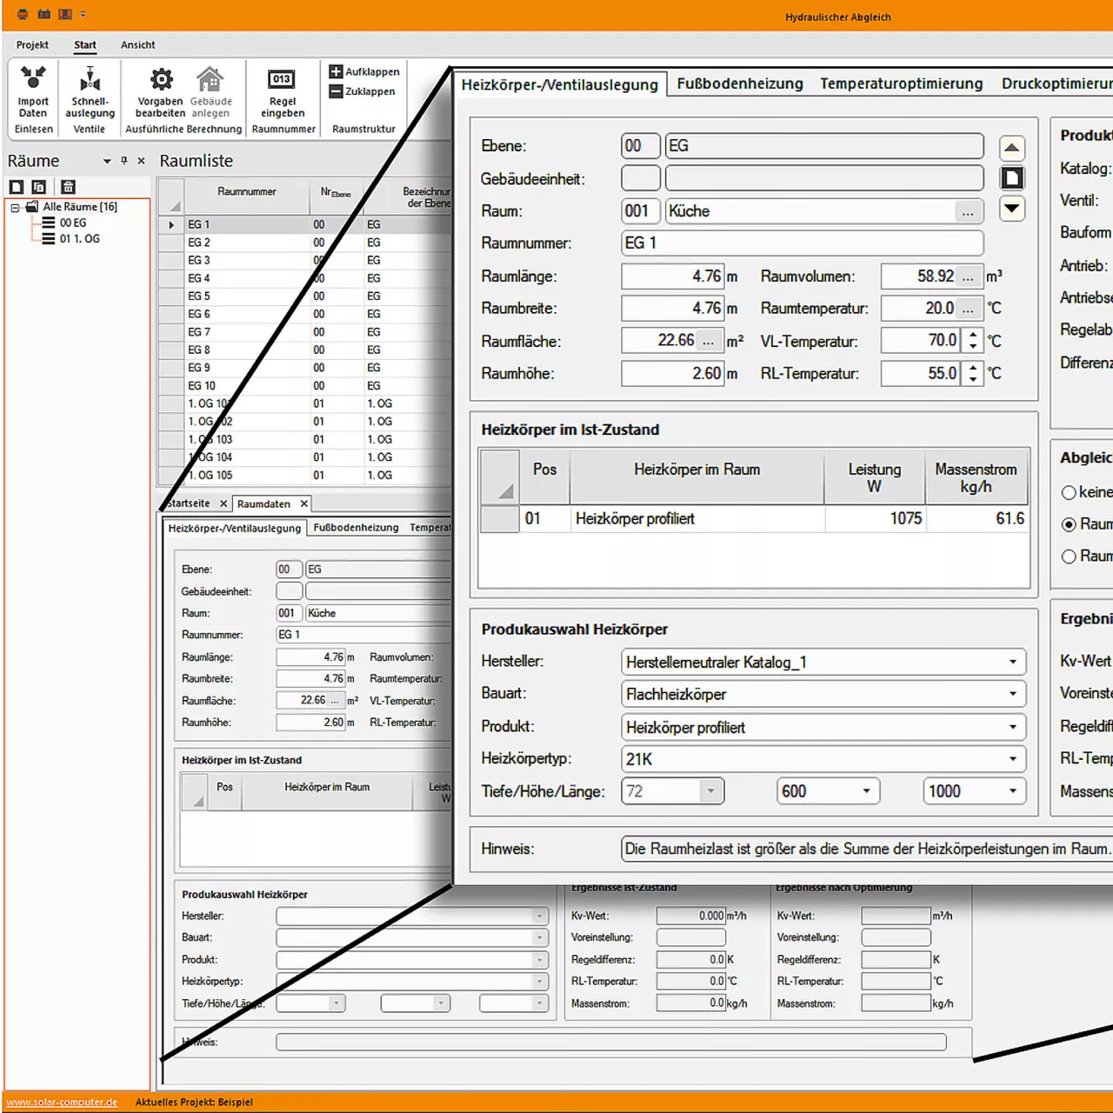Switch to the Fußbodenheizung tab

pos(739,83)
